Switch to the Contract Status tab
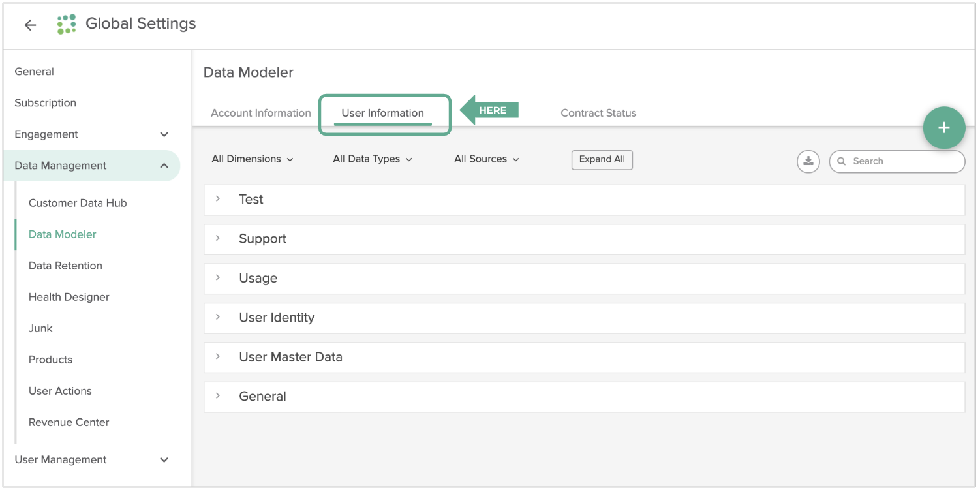The image size is (980, 492). (598, 113)
